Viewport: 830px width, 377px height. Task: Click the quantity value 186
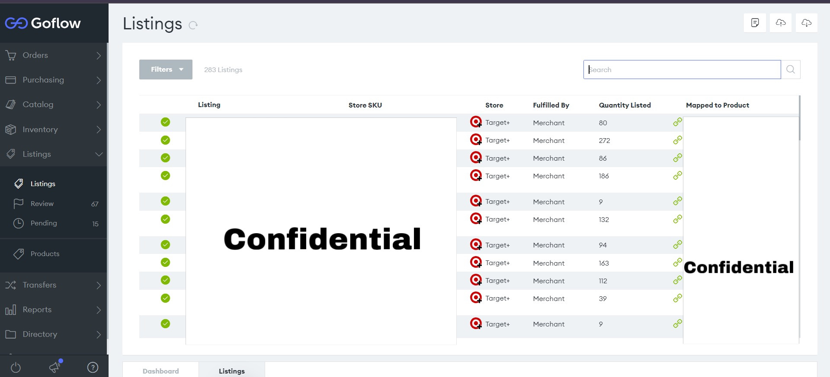click(604, 176)
